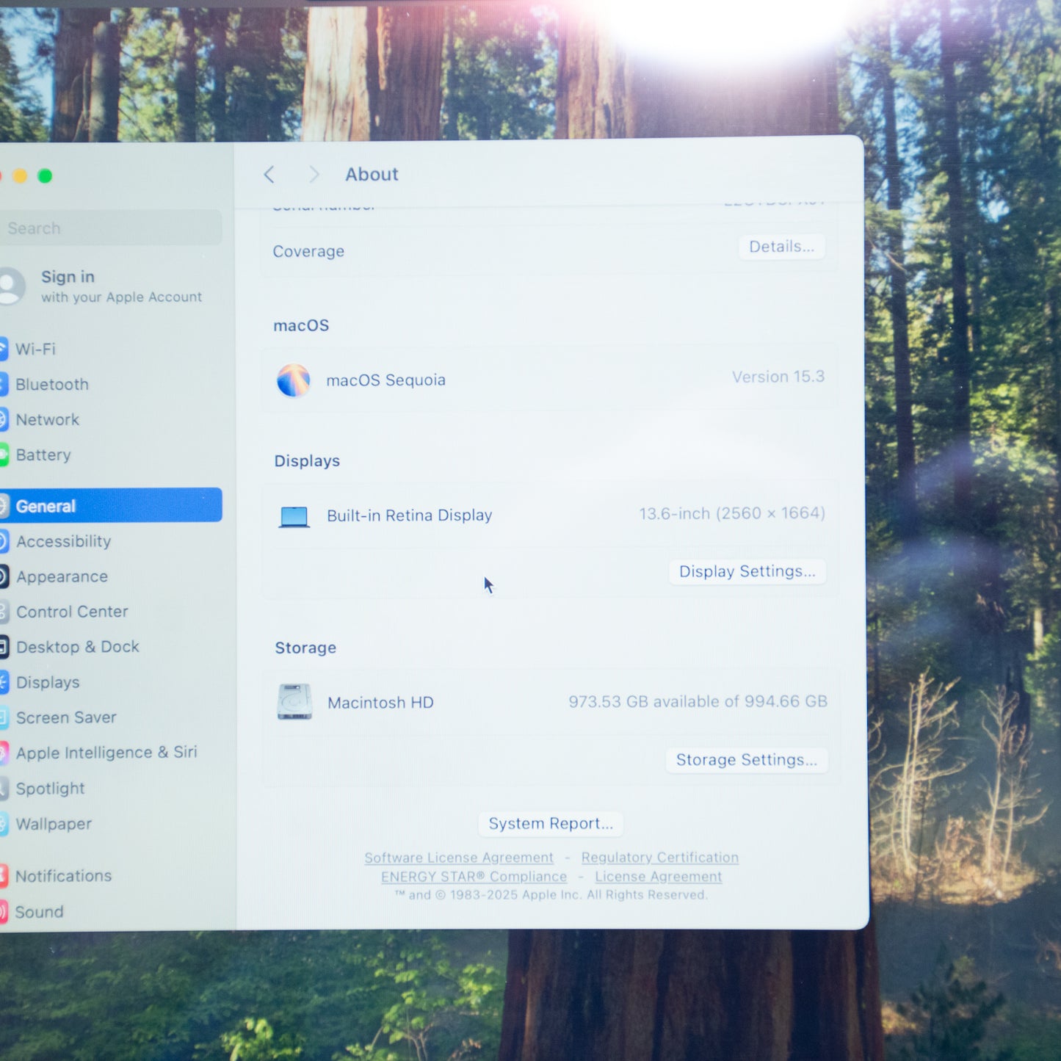Select Battery in the sidebar

[110, 455]
